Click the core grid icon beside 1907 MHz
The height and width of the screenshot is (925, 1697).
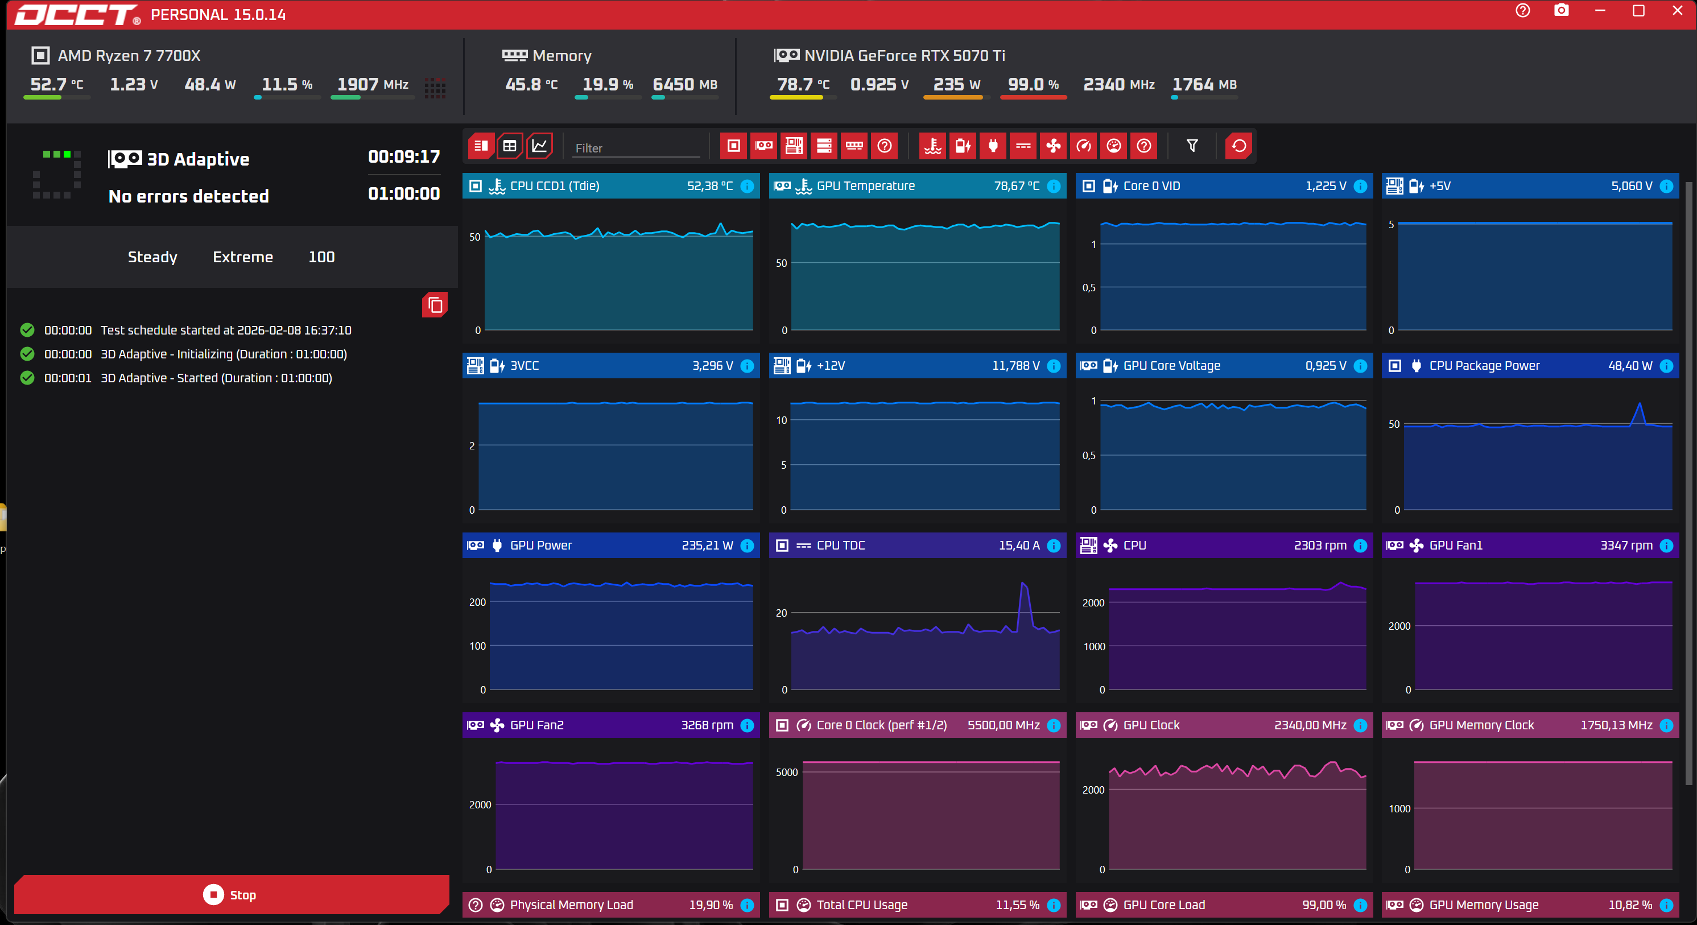tap(435, 88)
